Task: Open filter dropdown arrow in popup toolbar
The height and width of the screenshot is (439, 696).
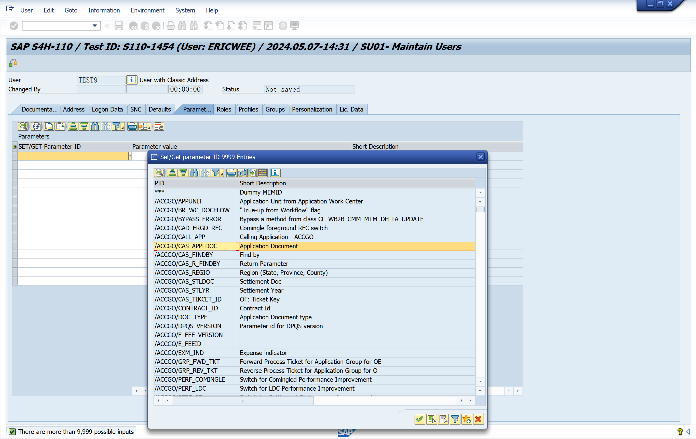Action: point(221,174)
